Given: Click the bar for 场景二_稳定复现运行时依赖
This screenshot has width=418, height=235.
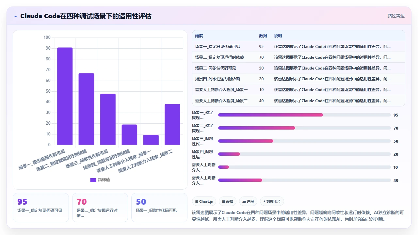Looking at the screenshot, I should (x=86, y=109).
